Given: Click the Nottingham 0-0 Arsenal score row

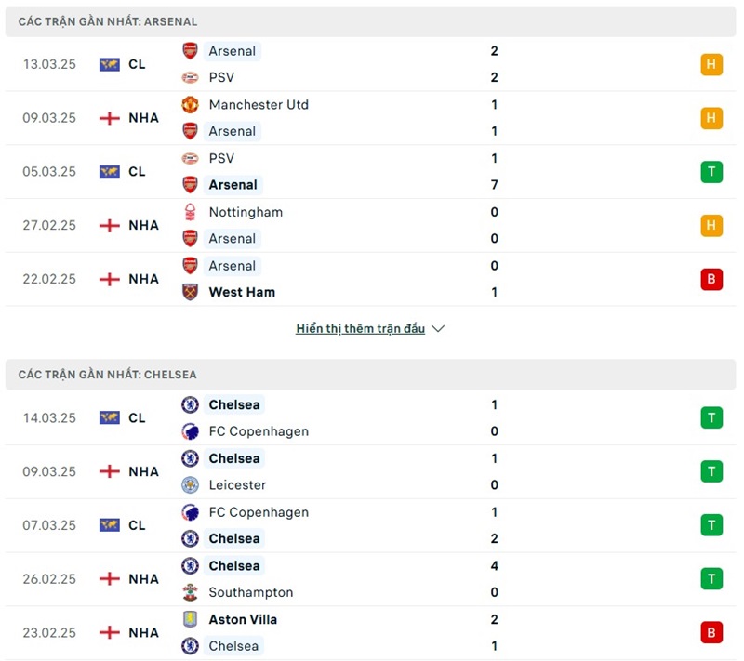Looking at the screenshot, I should click(x=372, y=225).
